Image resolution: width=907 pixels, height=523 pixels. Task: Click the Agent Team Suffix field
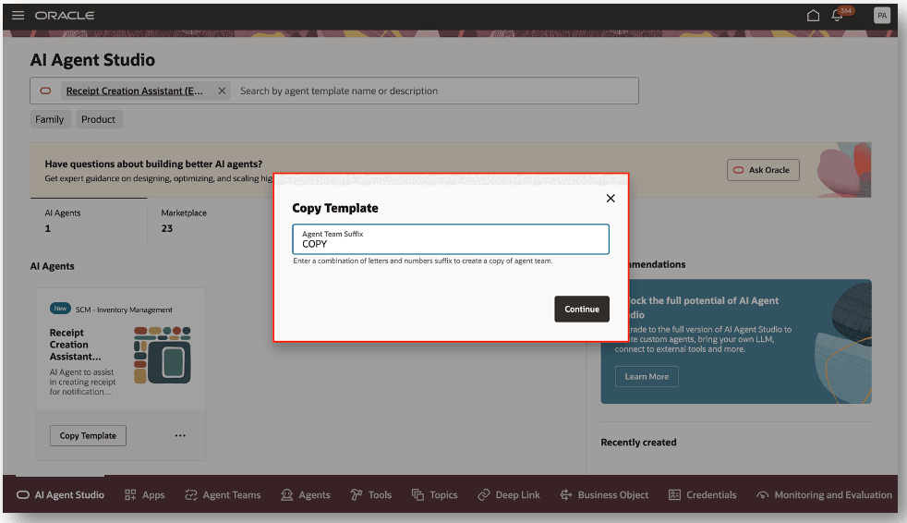point(451,239)
